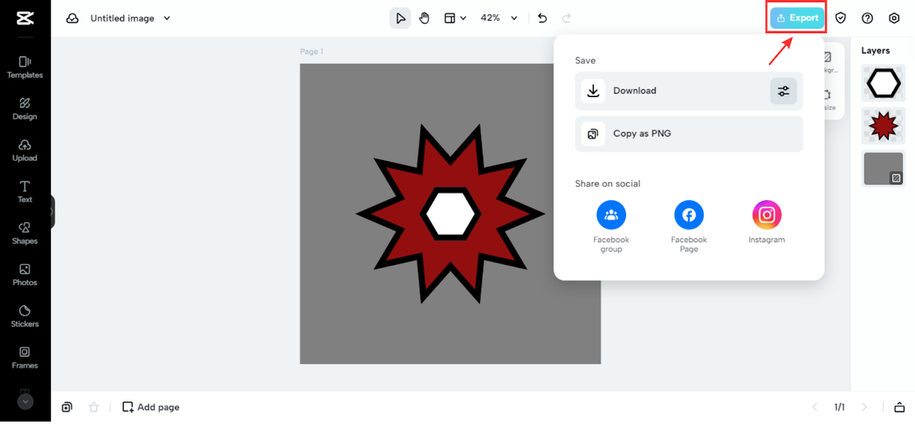Toggle the page panel icon bottom right

(899, 407)
